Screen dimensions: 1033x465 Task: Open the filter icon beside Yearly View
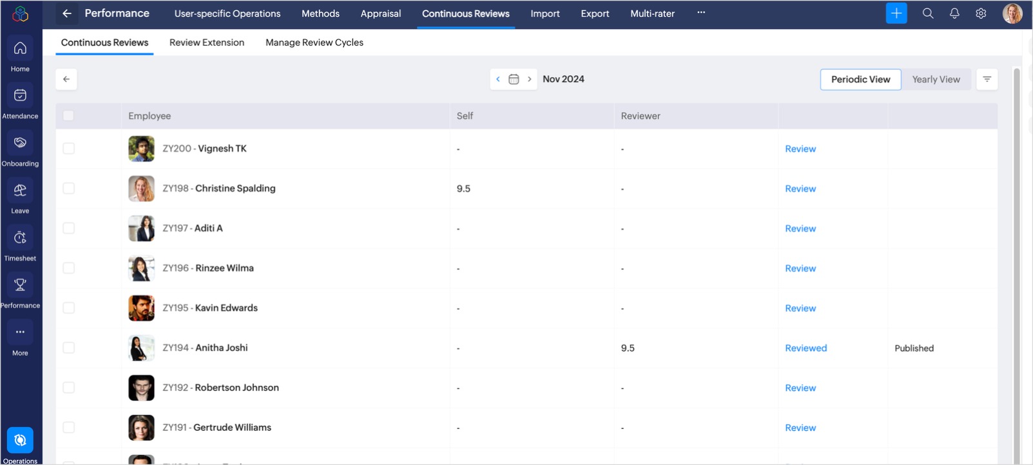987,79
